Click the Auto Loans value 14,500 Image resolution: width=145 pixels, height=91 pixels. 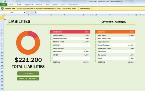pyautogui.click(x=131, y=35)
